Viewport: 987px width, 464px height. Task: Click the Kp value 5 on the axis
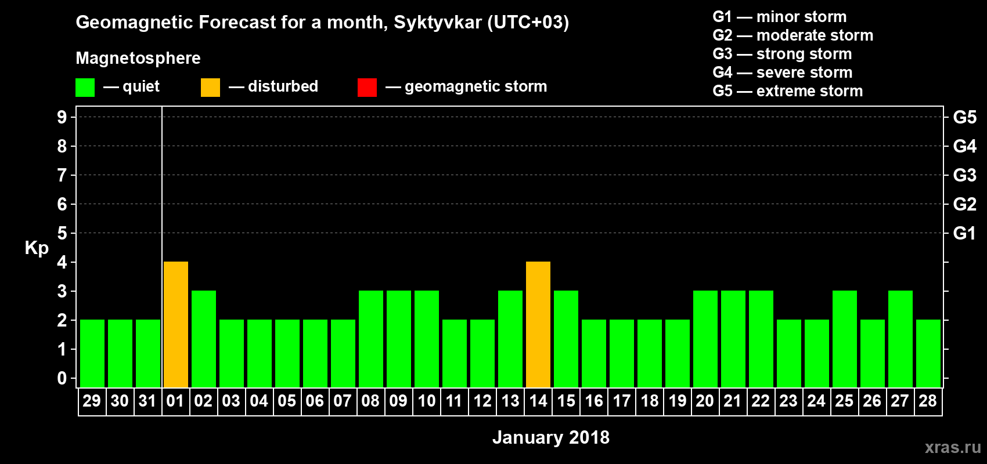[62, 233]
